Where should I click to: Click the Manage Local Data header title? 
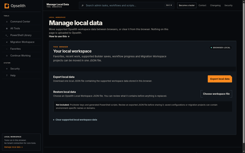[x=58, y=4]
